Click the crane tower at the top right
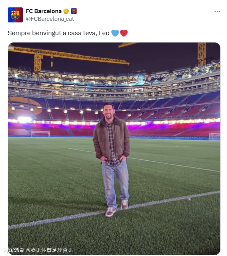The image size is (227, 256). (202, 54)
